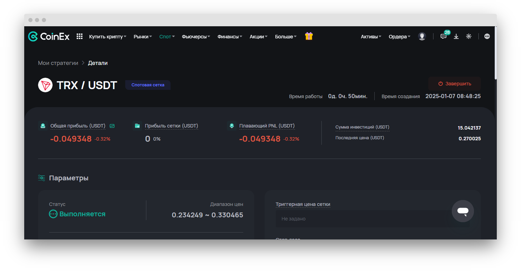Viewport: 521px width, 274px height.
Task: Click the Статус label
Action: [57, 204]
